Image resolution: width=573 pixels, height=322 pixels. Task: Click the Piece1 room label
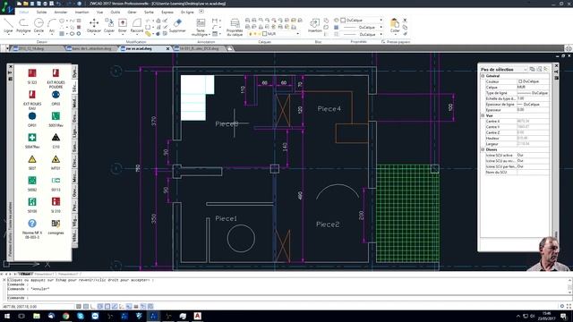click(x=227, y=218)
